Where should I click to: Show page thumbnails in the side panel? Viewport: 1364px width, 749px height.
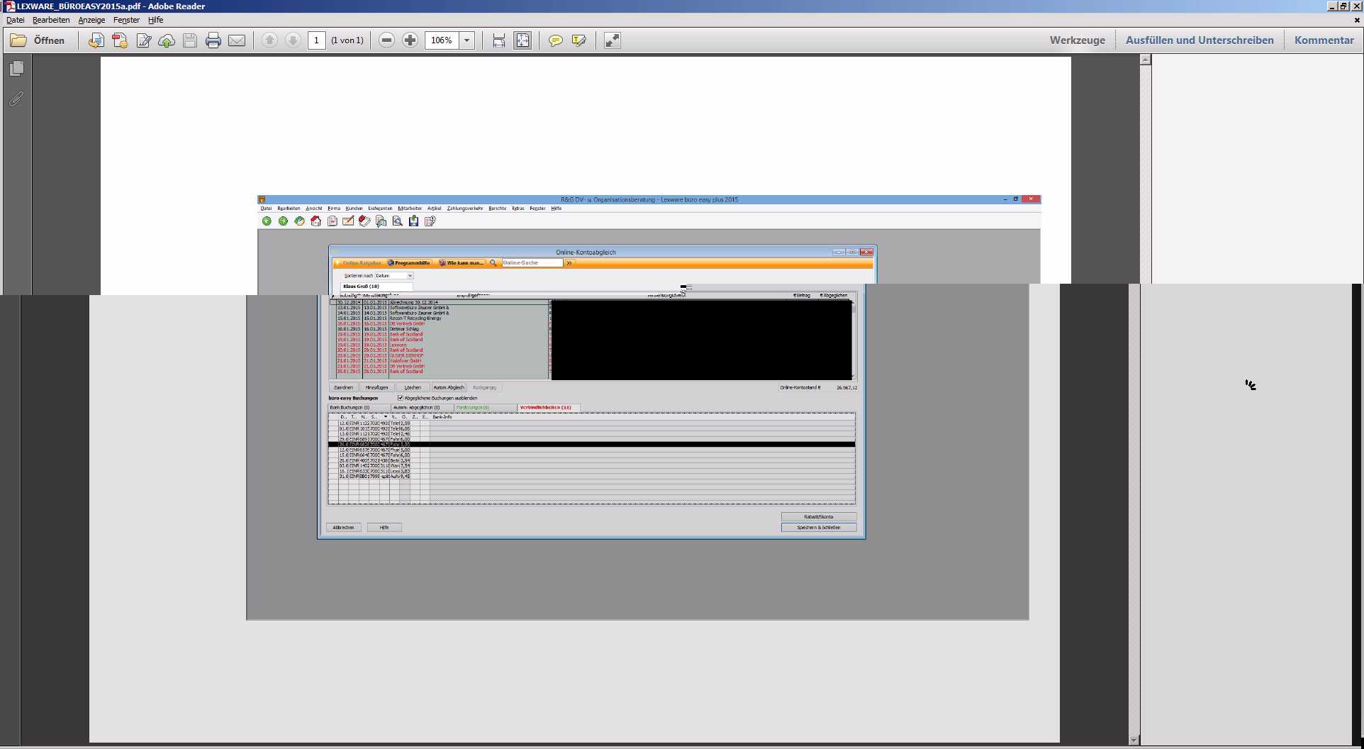(17, 69)
